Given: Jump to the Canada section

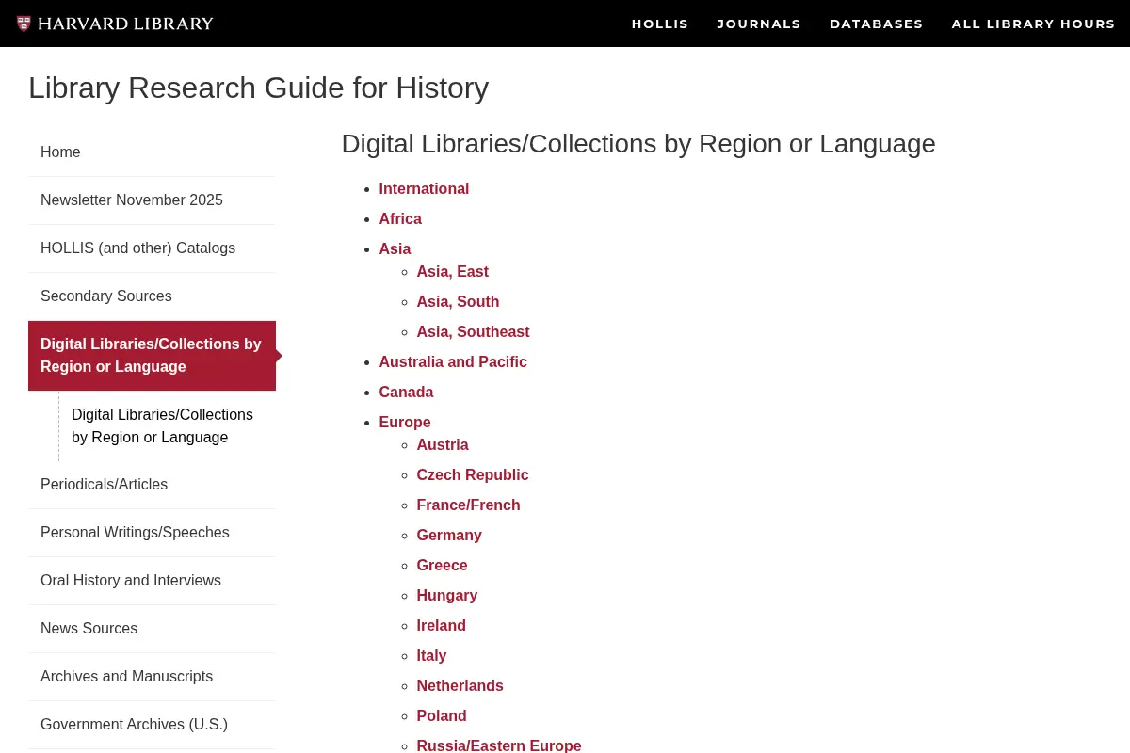Looking at the screenshot, I should coord(406,393).
